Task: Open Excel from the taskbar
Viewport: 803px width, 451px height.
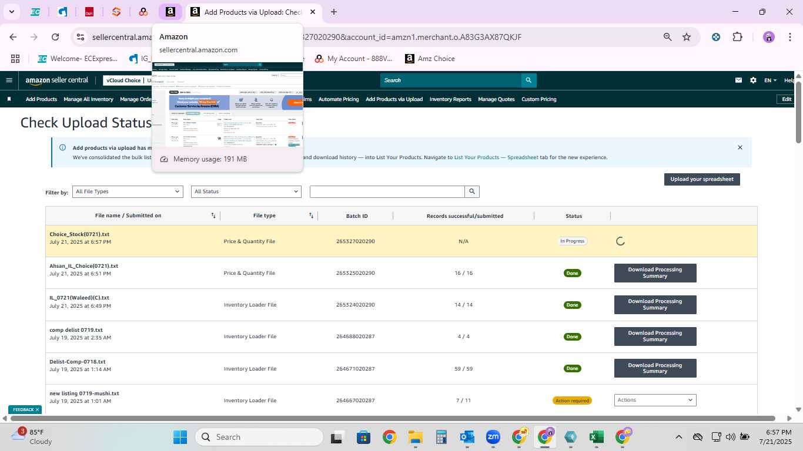Action: point(597,437)
